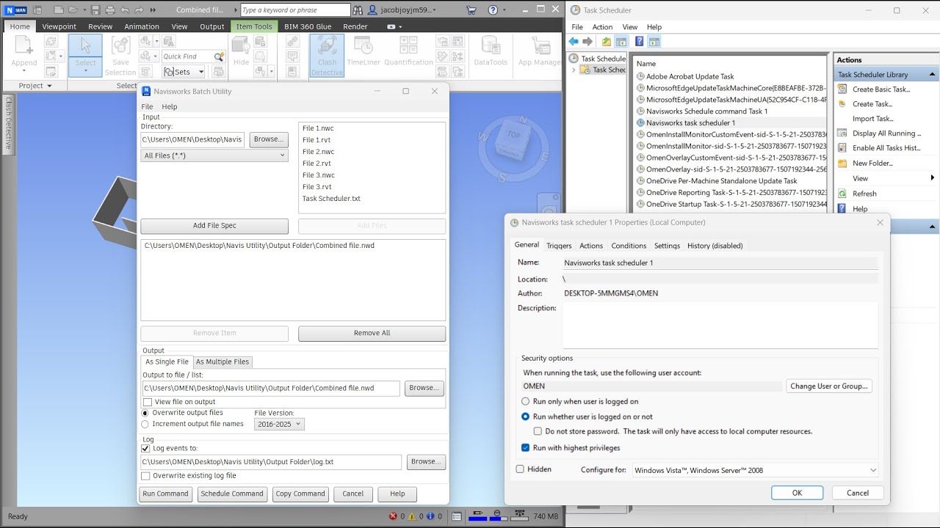Click the Quick Find search icon
The image size is (940, 528).
point(219,56)
